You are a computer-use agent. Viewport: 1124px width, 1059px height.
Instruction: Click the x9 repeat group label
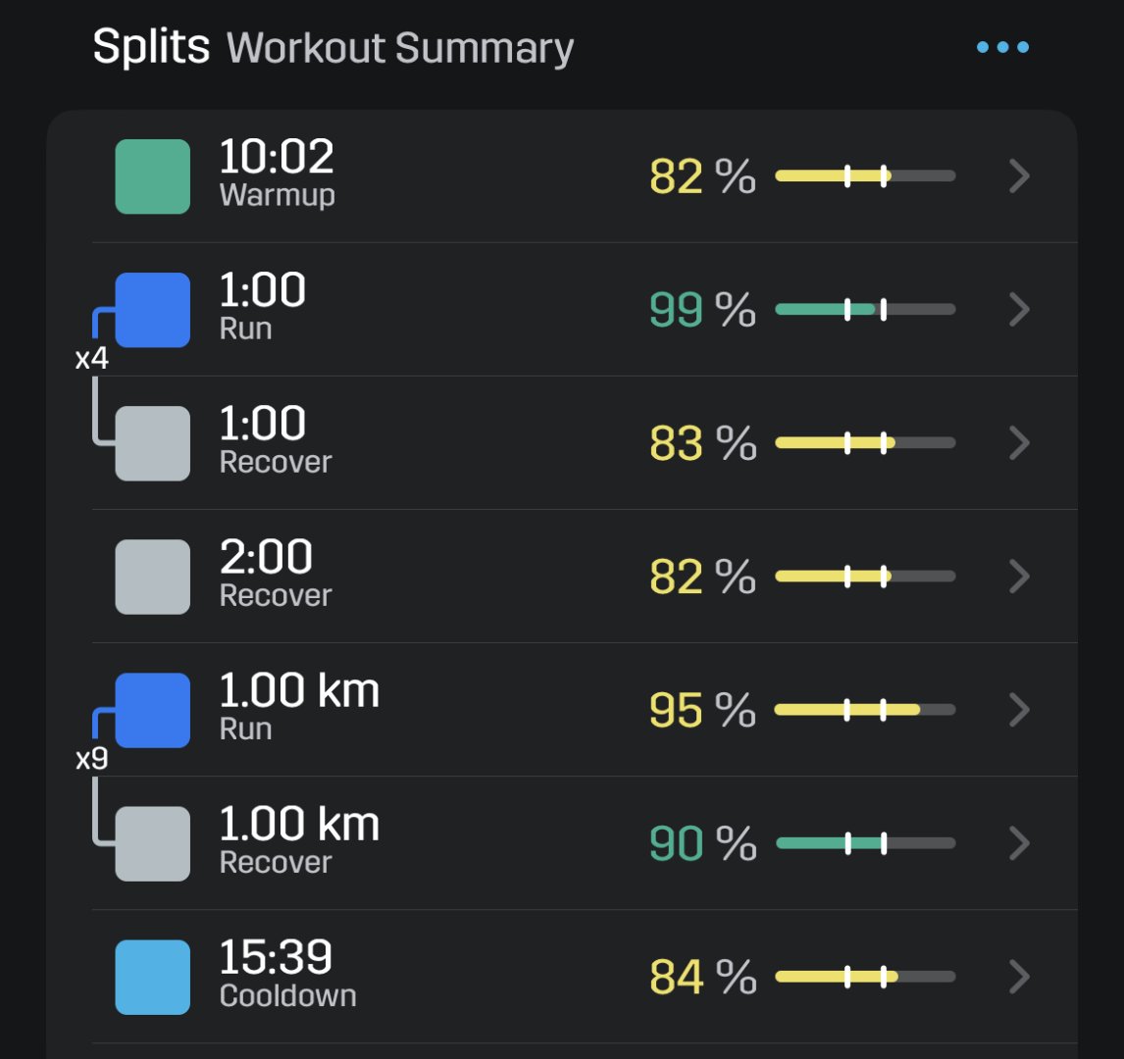(x=92, y=759)
